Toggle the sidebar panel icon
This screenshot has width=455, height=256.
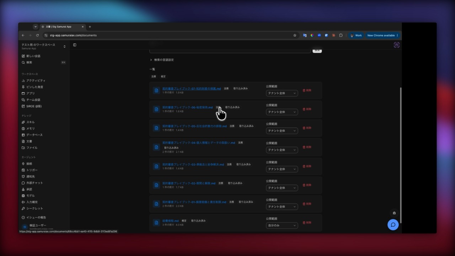[75, 45]
